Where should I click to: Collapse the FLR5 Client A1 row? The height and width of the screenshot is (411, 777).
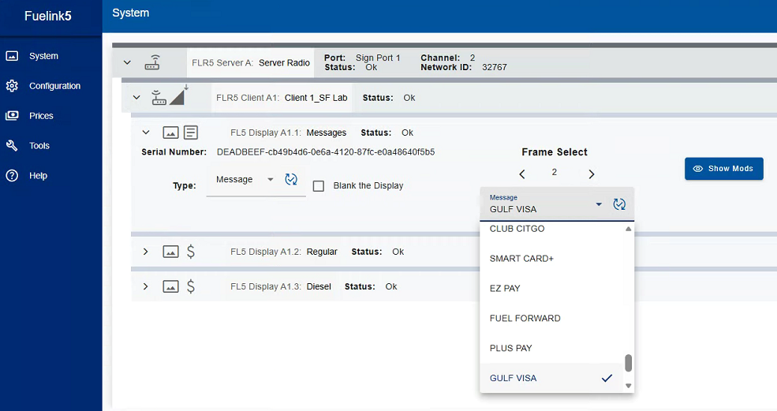pos(136,98)
